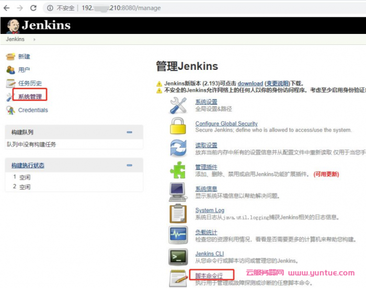Expand the Jenkins breadcrumb arrow
The width and height of the screenshot is (366, 288).
point(35,39)
